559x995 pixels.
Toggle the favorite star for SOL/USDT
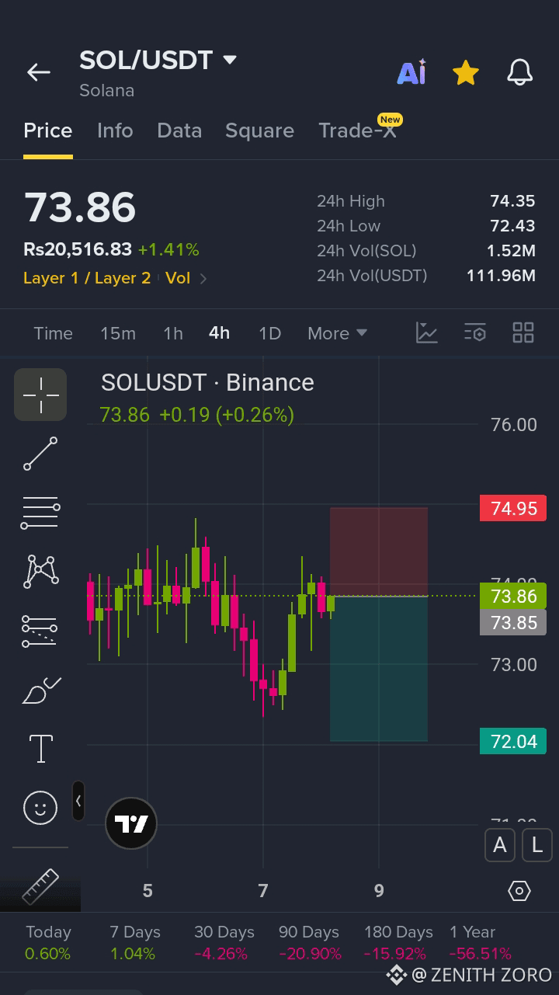pos(465,73)
